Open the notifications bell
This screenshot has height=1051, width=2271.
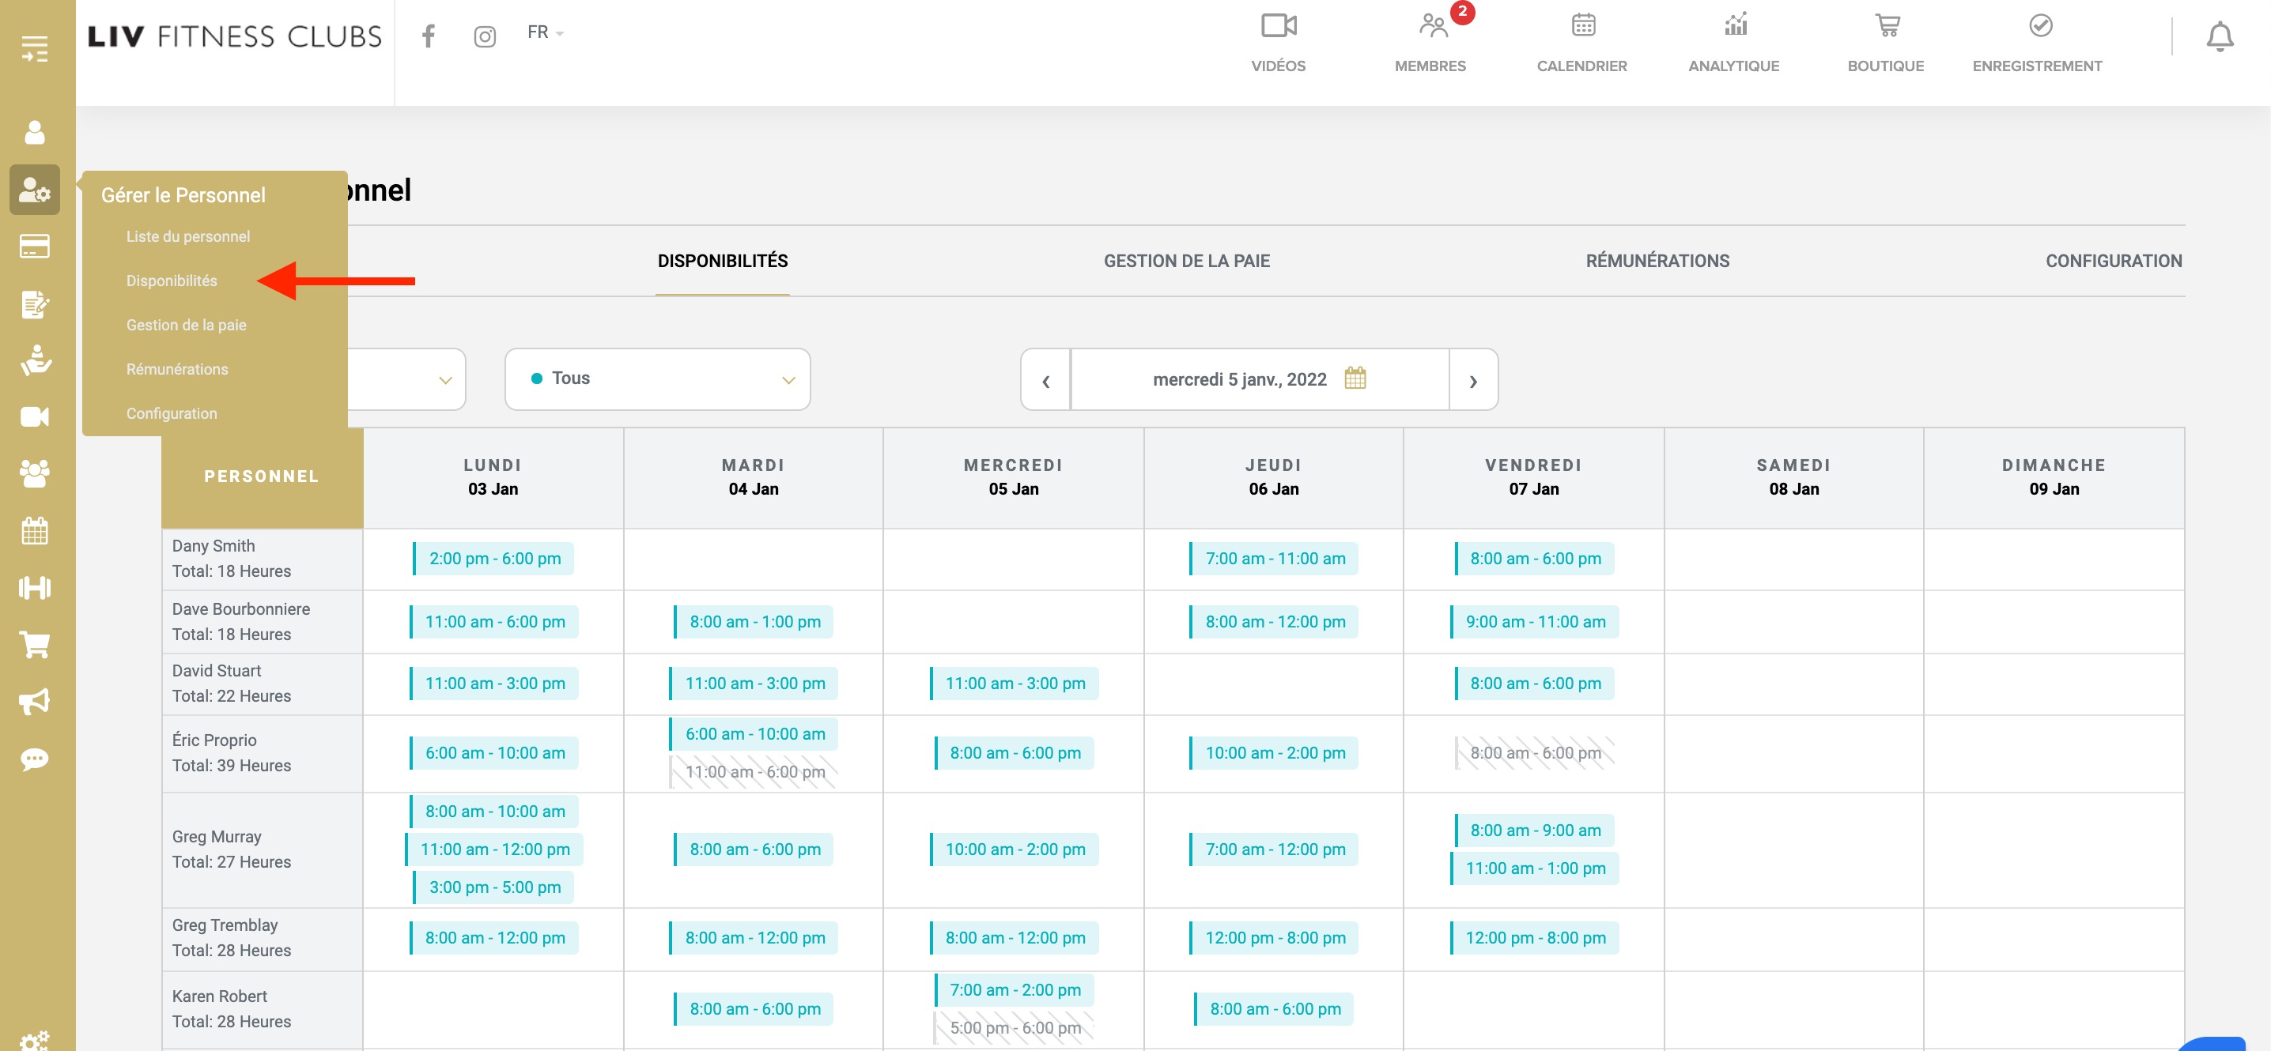pyautogui.click(x=2219, y=37)
